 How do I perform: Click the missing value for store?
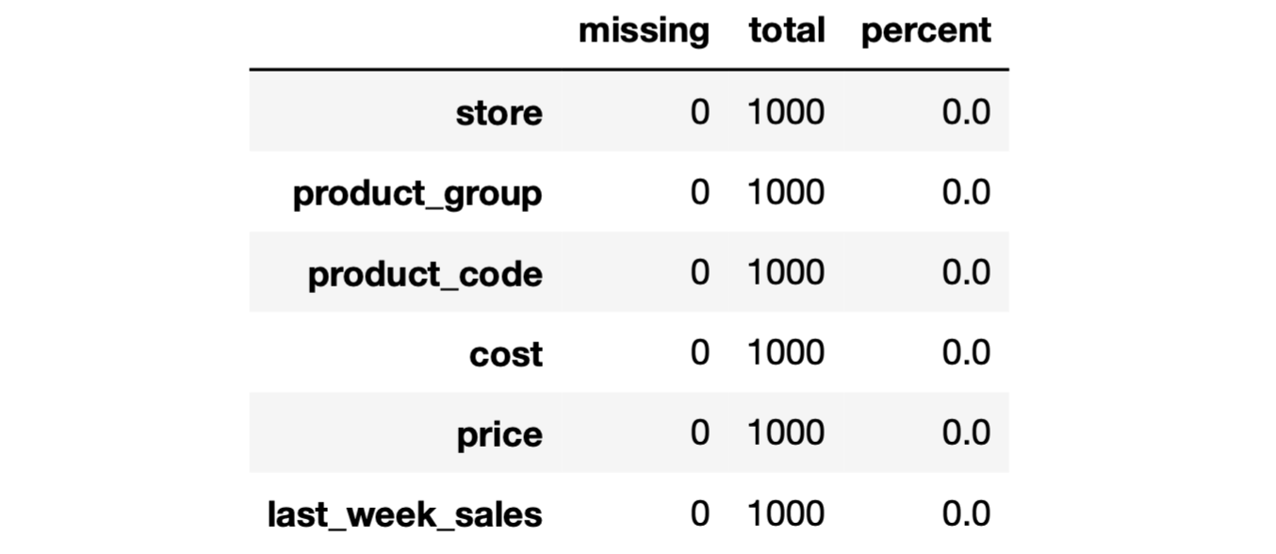click(699, 113)
